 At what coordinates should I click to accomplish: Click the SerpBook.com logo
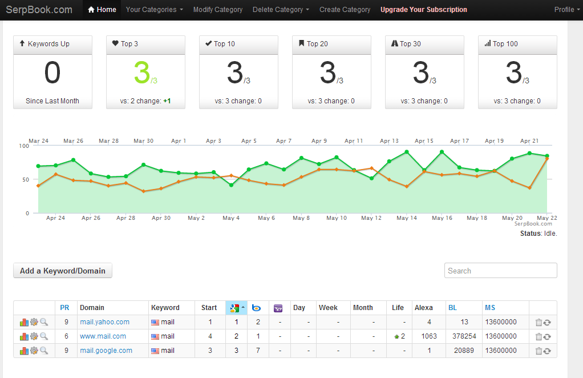click(39, 10)
